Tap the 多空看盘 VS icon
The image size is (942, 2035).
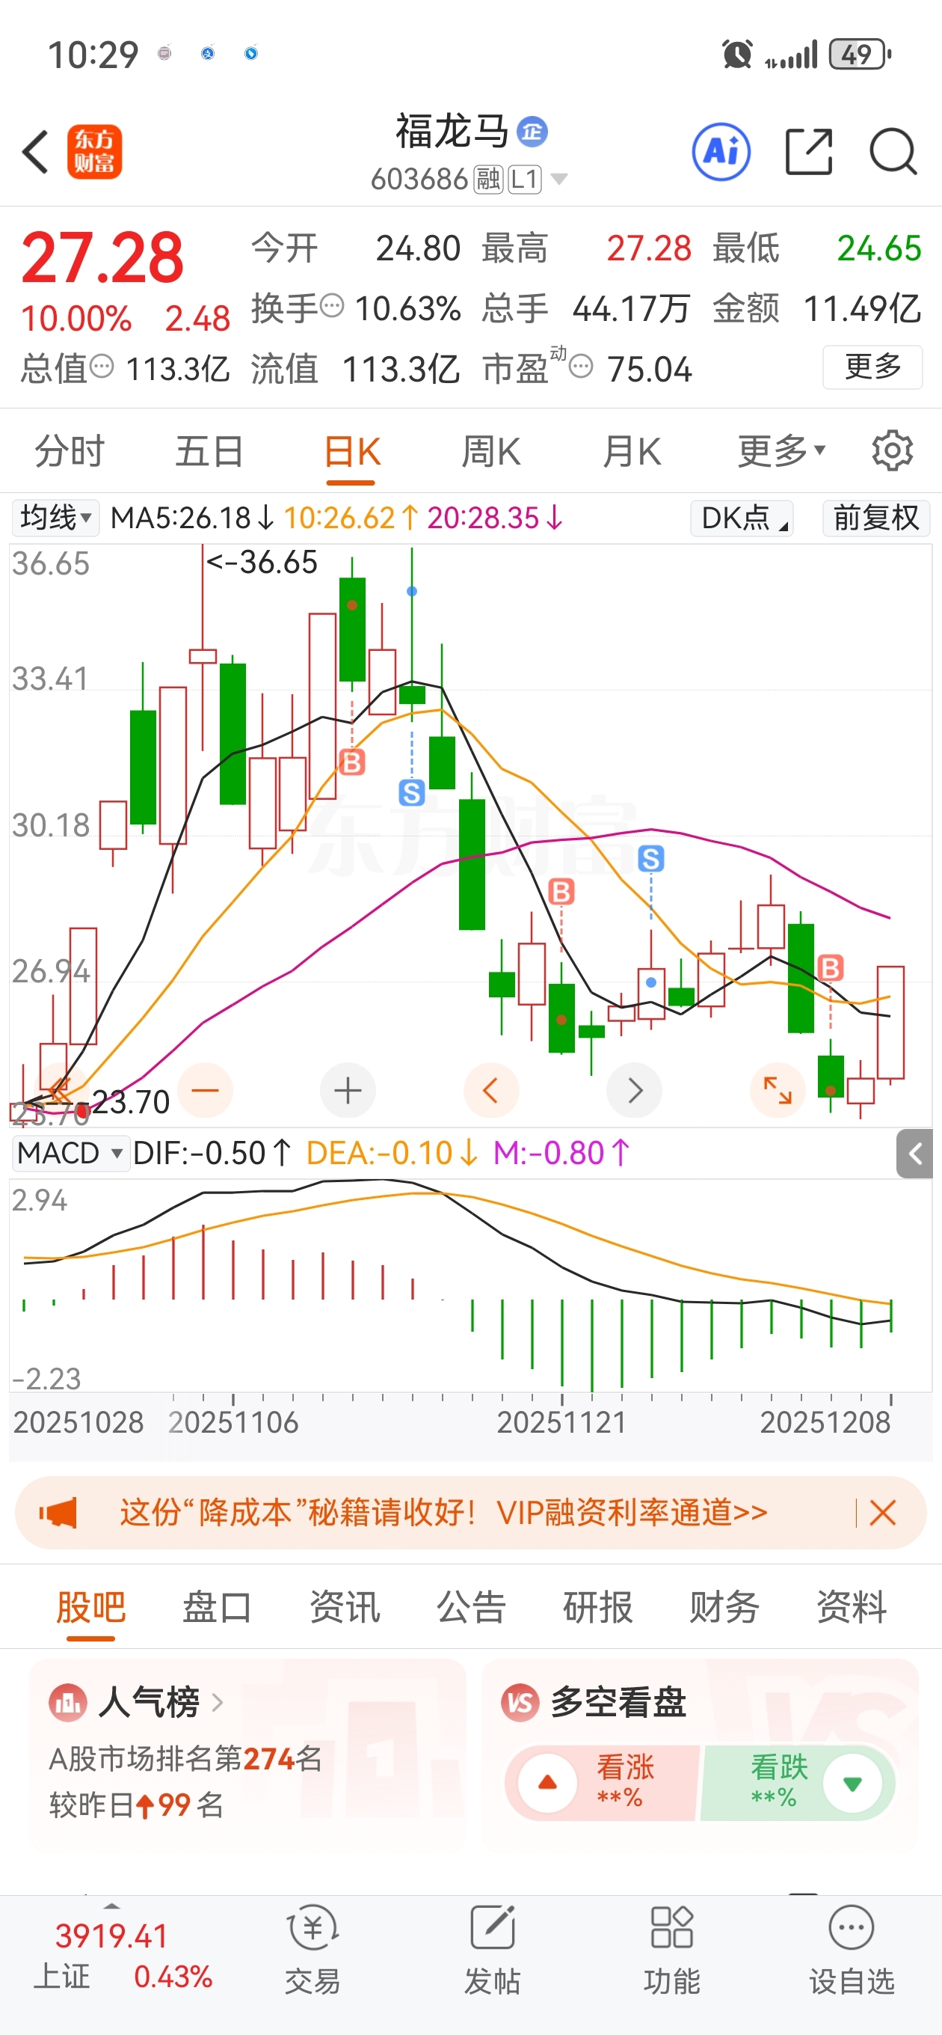pyautogui.click(x=520, y=1702)
